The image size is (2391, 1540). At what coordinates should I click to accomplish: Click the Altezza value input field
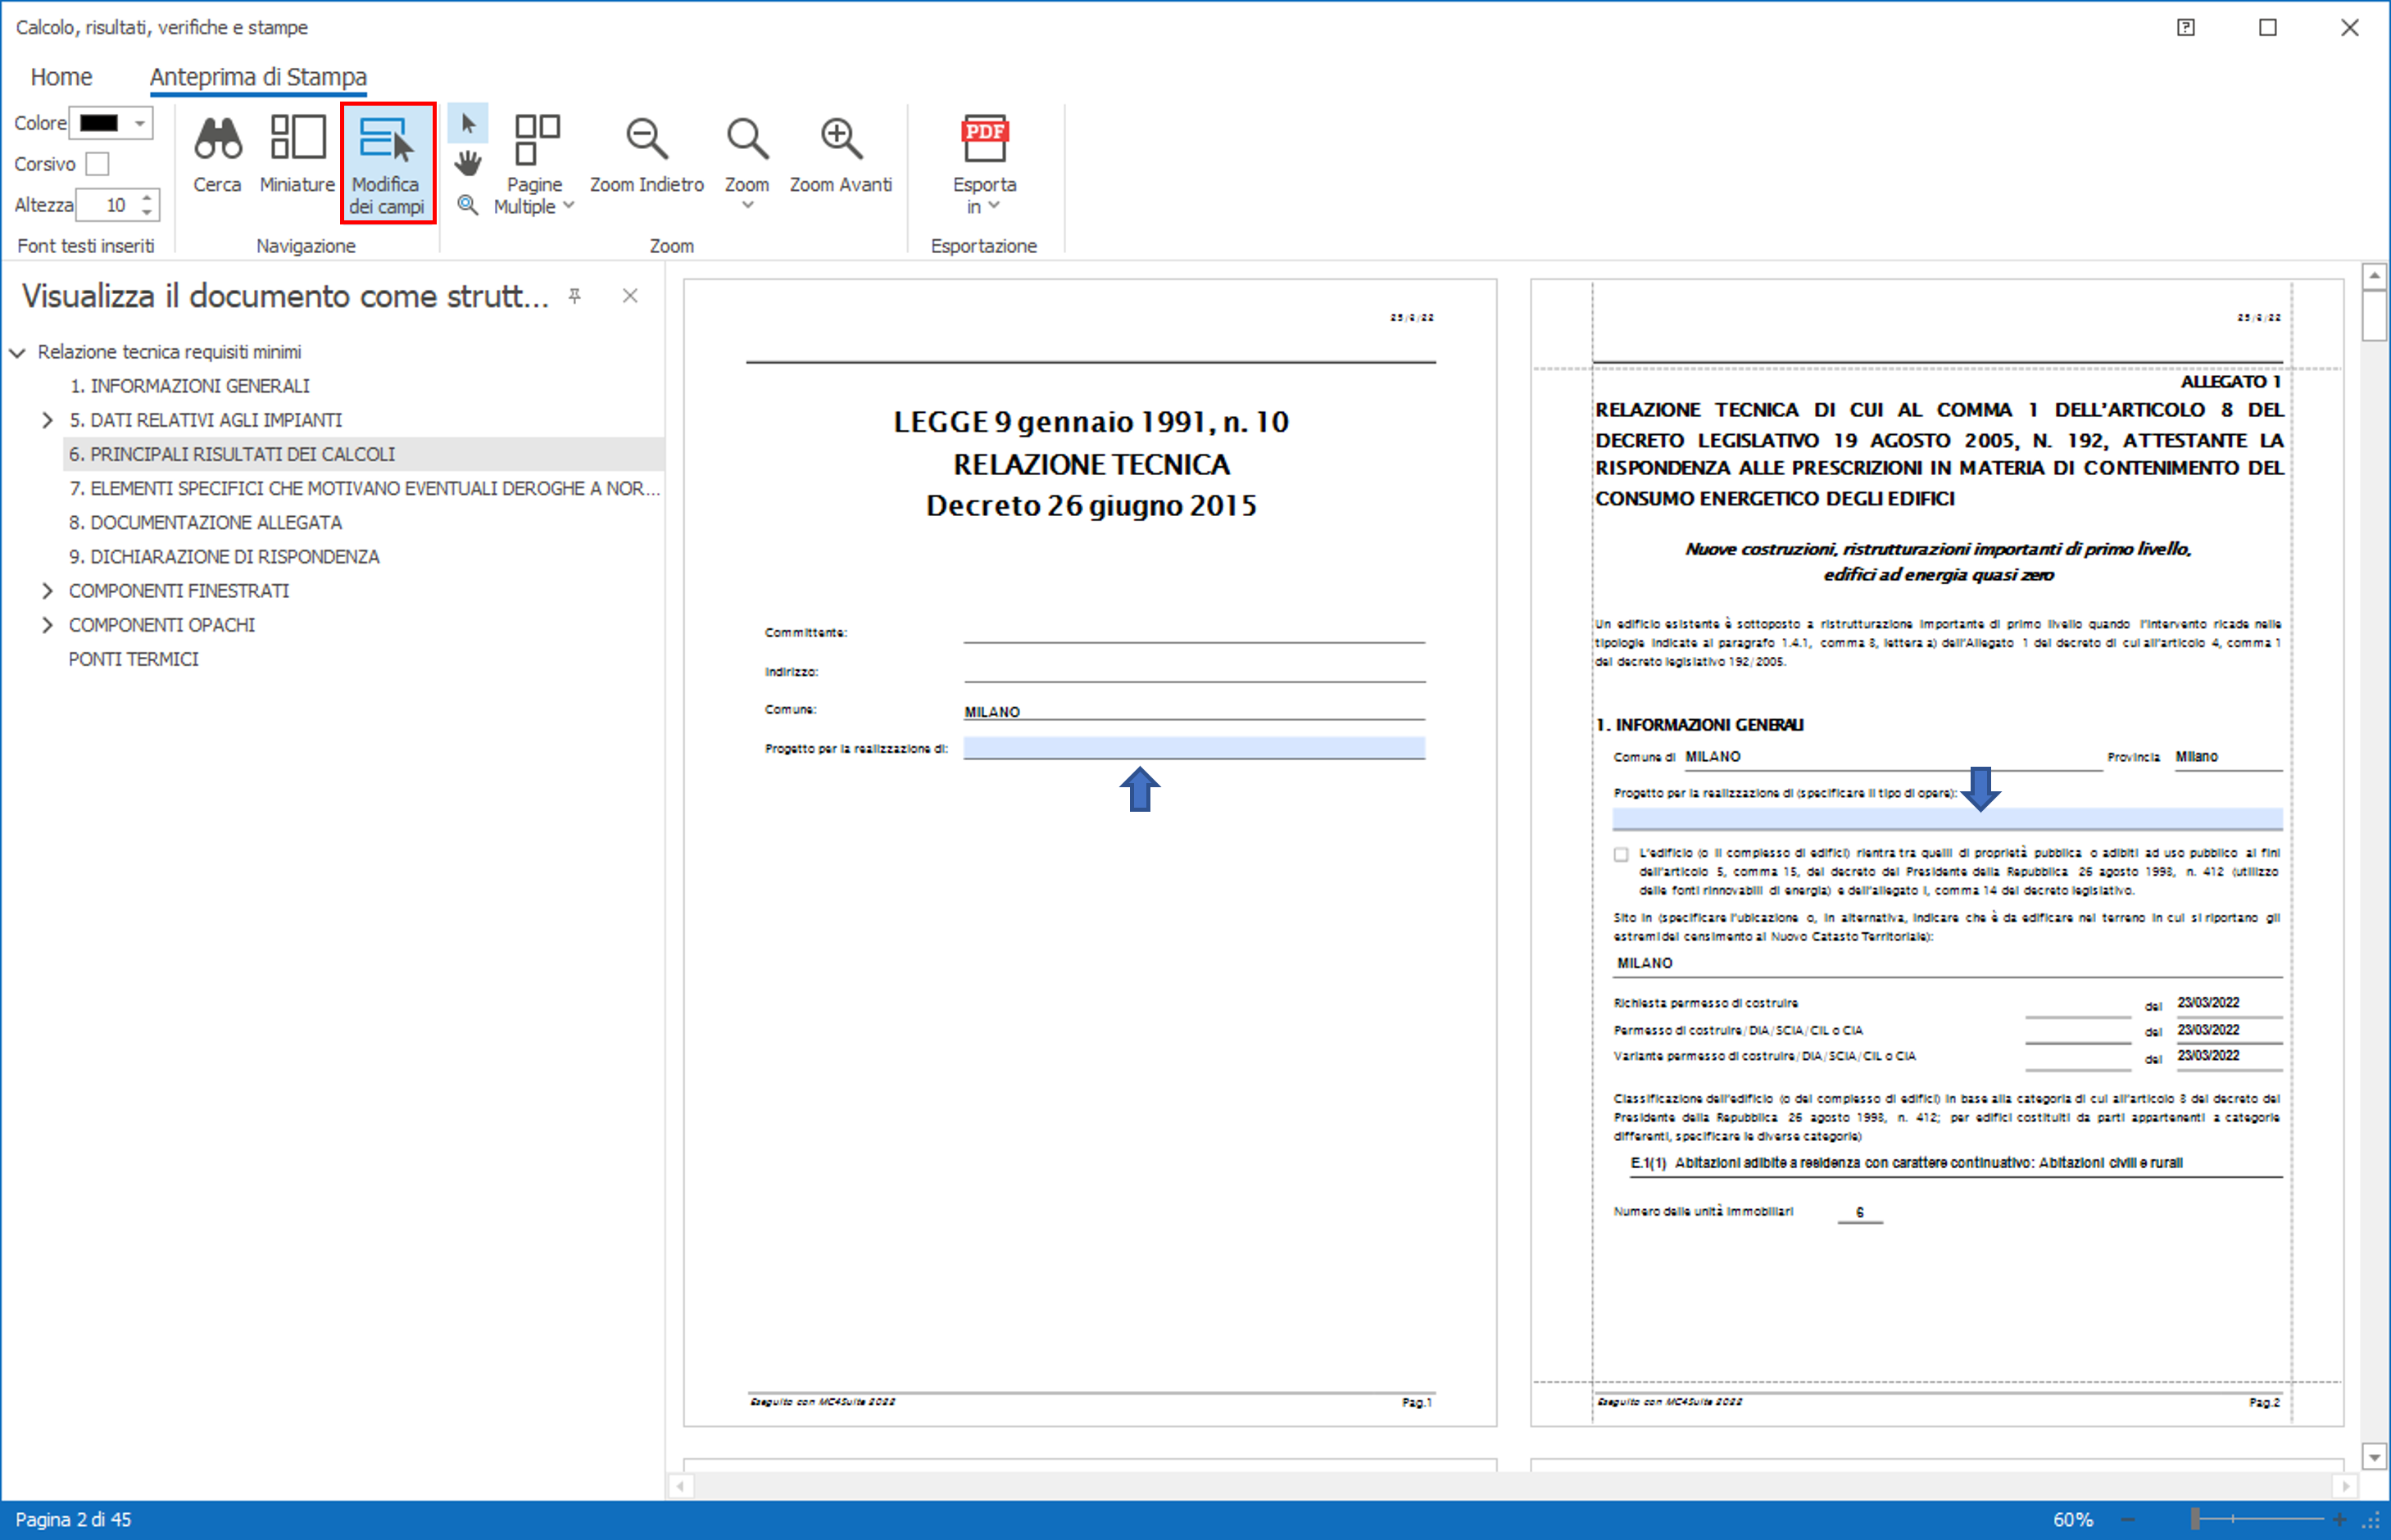point(108,205)
